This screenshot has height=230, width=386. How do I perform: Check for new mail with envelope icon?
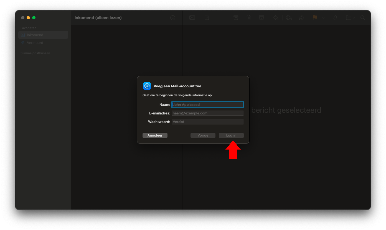click(x=192, y=17)
